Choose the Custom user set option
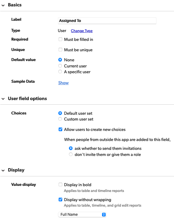The width and height of the screenshot is (174, 224). coord(60,119)
